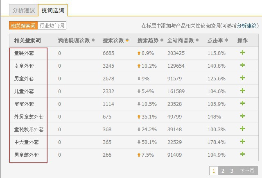Sort by 点击率 column header
This screenshot has width=262, height=178.
(217, 41)
